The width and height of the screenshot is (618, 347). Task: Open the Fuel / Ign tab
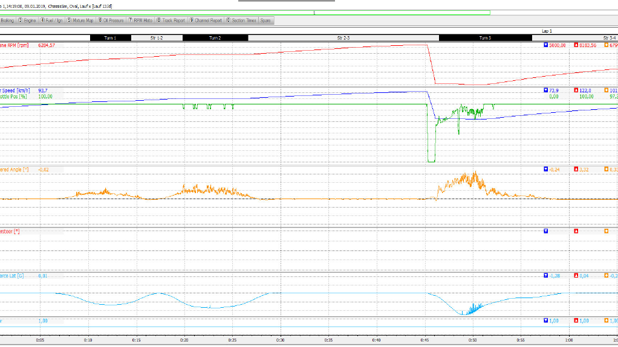coord(52,21)
